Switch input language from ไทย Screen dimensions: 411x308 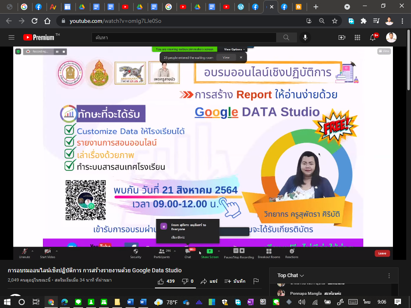point(367,302)
